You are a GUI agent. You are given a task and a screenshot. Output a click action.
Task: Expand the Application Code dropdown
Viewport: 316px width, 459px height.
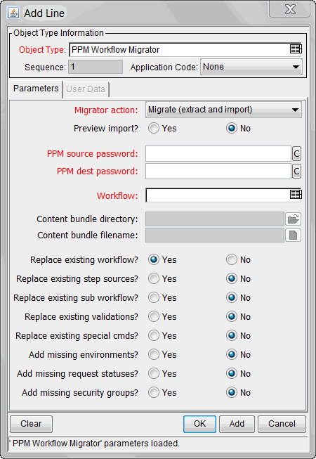tap(251, 67)
